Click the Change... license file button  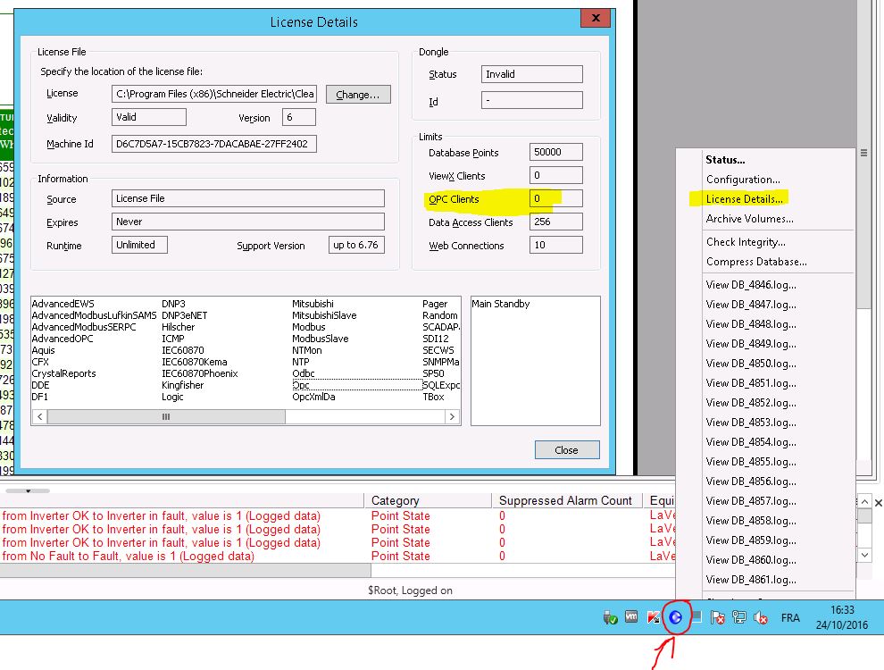pos(358,94)
